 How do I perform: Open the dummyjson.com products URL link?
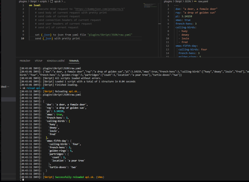point(100,9)
